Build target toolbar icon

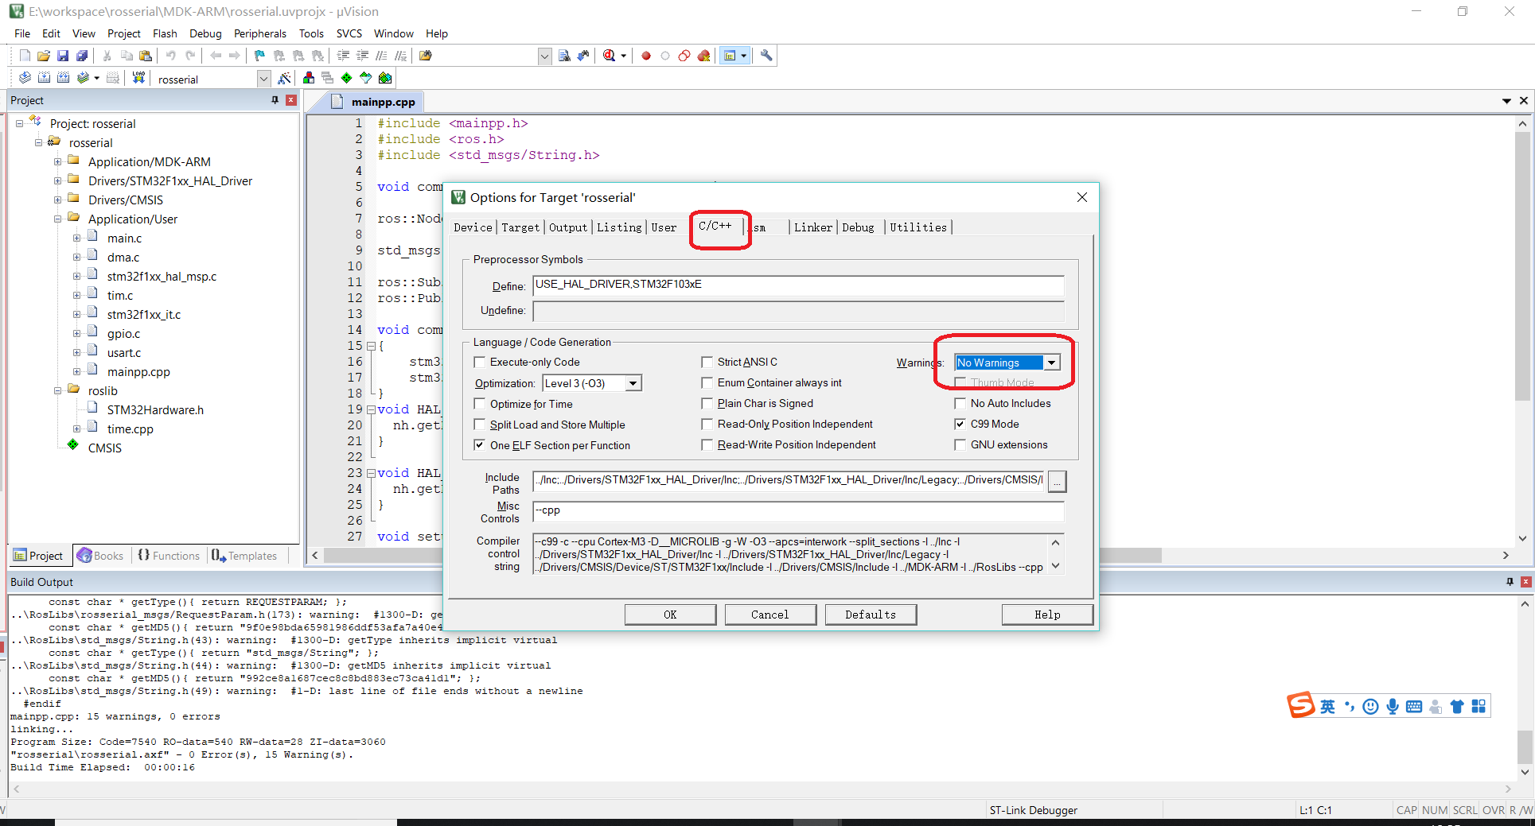tap(44, 78)
